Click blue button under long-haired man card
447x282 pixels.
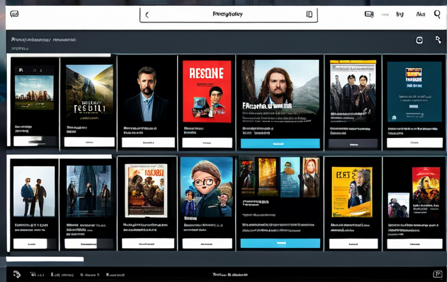(280, 143)
